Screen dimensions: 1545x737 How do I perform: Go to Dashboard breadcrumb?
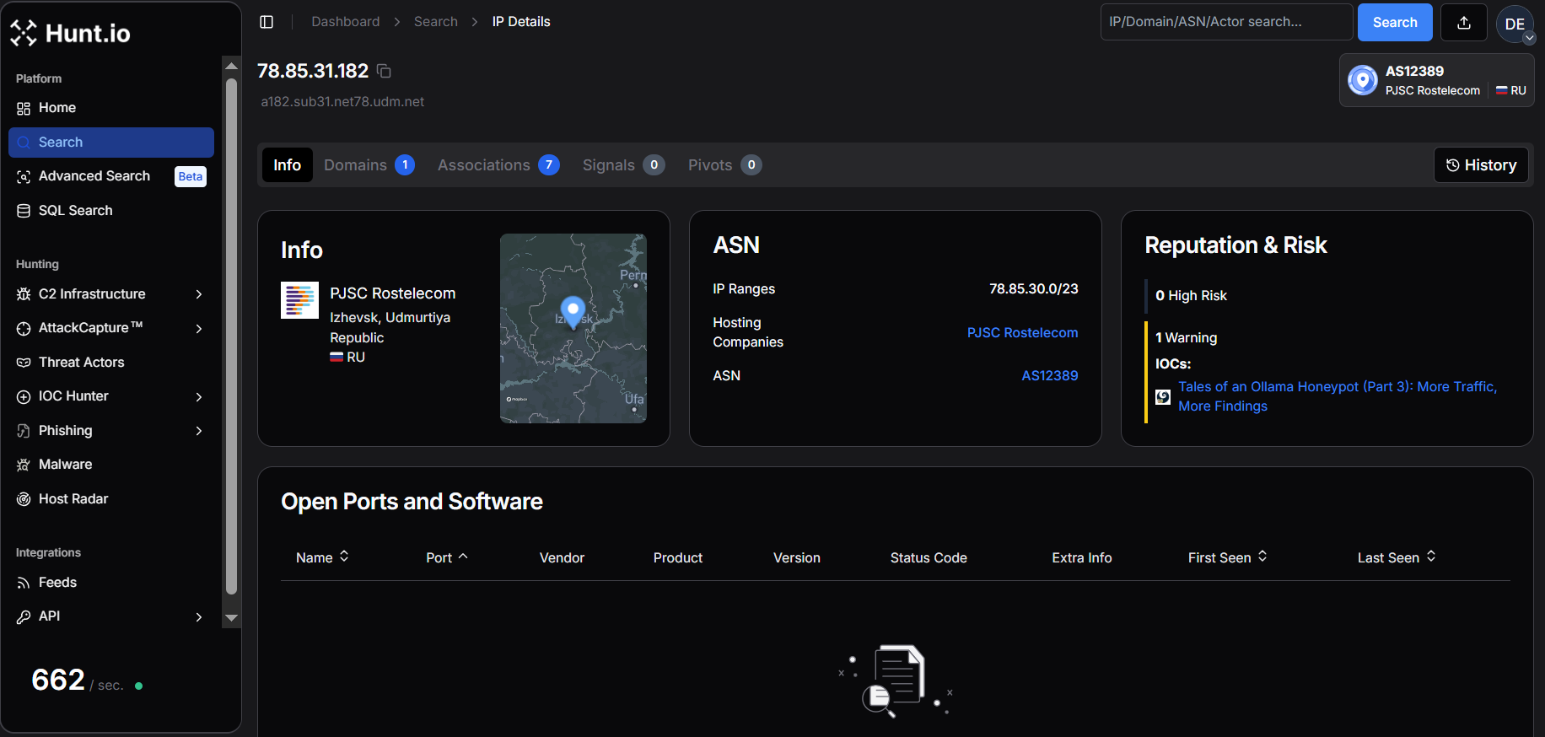tap(345, 22)
